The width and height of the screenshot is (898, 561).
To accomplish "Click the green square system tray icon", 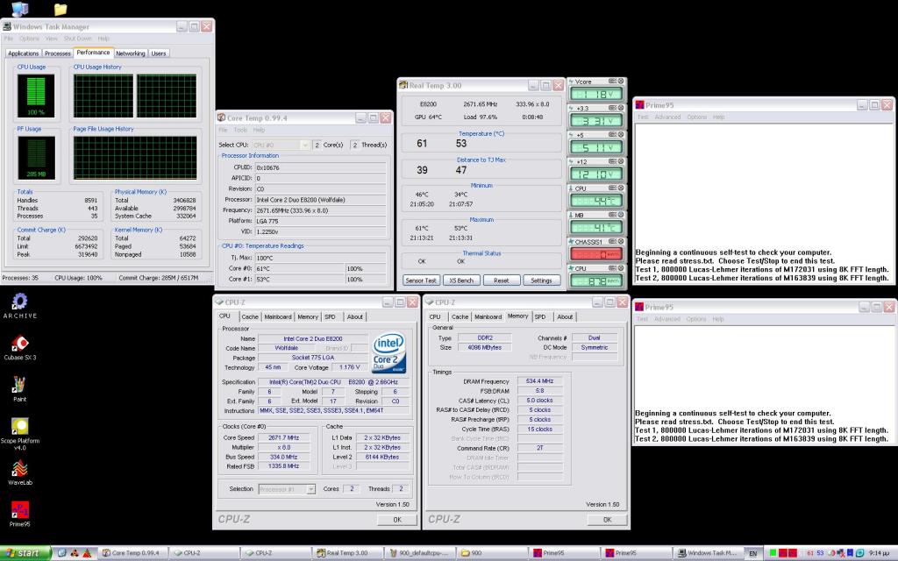I will tap(773, 553).
